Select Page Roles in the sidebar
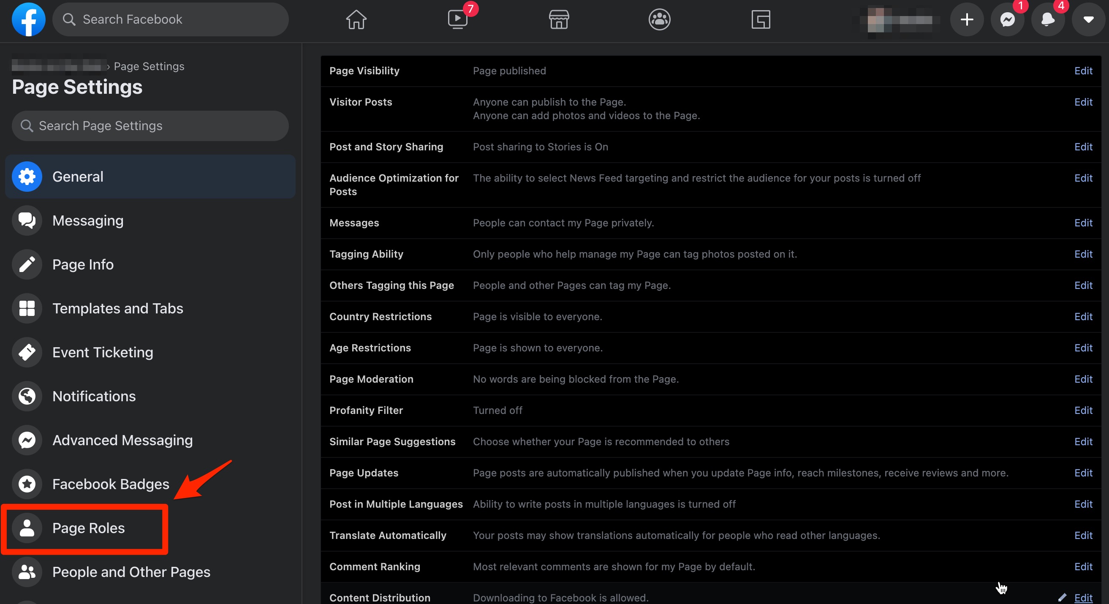This screenshot has width=1109, height=604. coord(88,528)
